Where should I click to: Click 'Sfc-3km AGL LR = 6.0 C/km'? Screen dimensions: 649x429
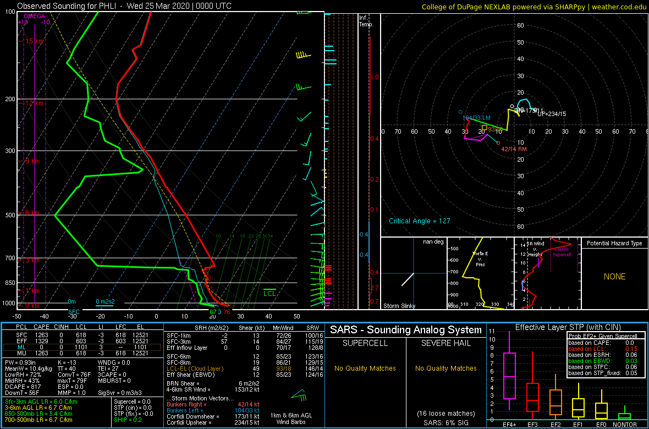(41, 402)
